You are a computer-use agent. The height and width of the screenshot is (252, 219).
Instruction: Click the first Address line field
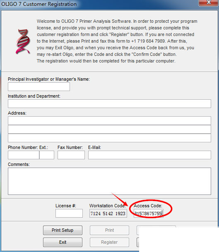coord(109,120)
